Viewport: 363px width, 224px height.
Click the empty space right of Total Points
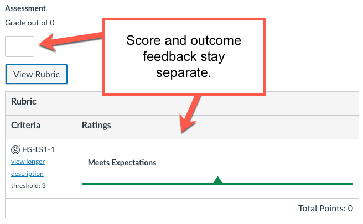pyautogui.click(x=357, y=209)
